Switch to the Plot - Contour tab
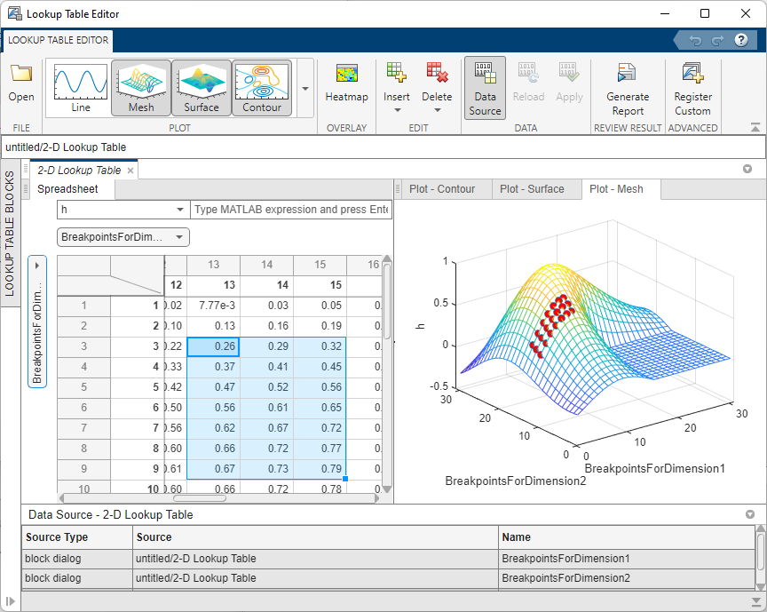Screen dimensions: 767x612 [x=442, y=189]
